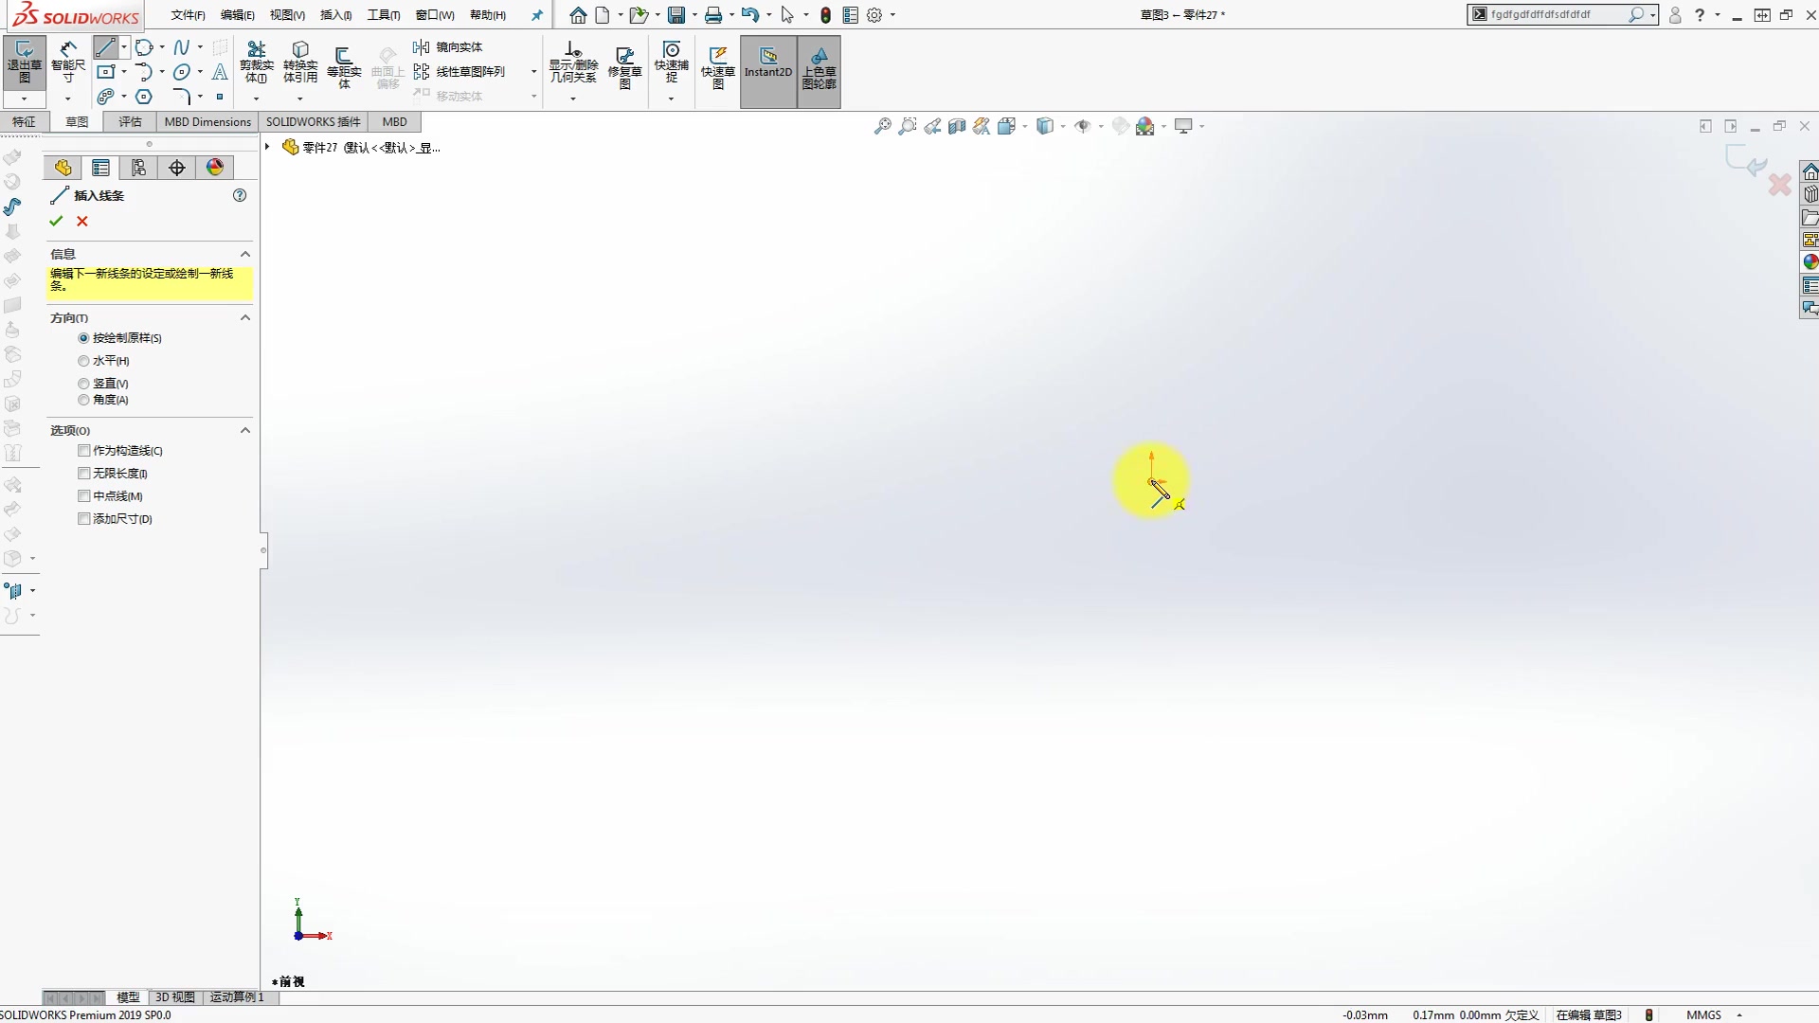This screenshot has width=1819, height=1023.
Task: Confirm the line with the green checkmark
Action: [x=56, y=221]
